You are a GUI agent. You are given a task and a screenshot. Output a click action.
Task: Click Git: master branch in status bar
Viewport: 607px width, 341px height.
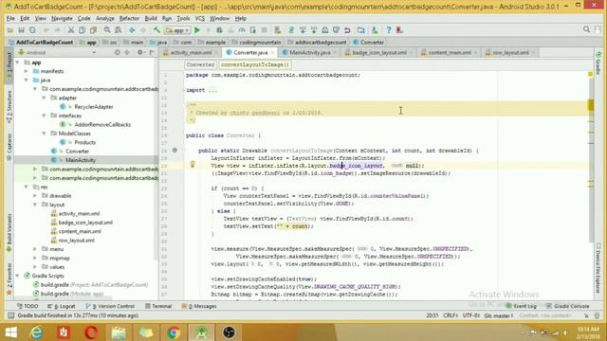point(499,315)
